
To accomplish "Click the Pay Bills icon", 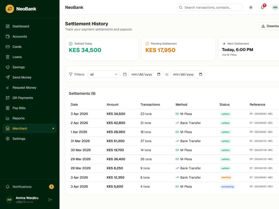I will (x=8, y=108).
